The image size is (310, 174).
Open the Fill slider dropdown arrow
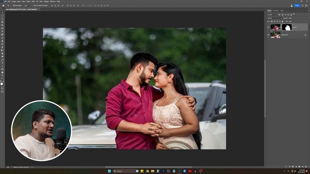pyautogui.click(x=294, y=21)
